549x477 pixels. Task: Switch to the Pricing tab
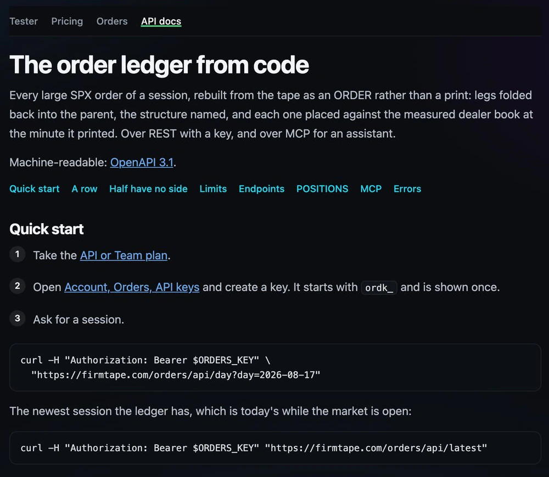(67, 21)
